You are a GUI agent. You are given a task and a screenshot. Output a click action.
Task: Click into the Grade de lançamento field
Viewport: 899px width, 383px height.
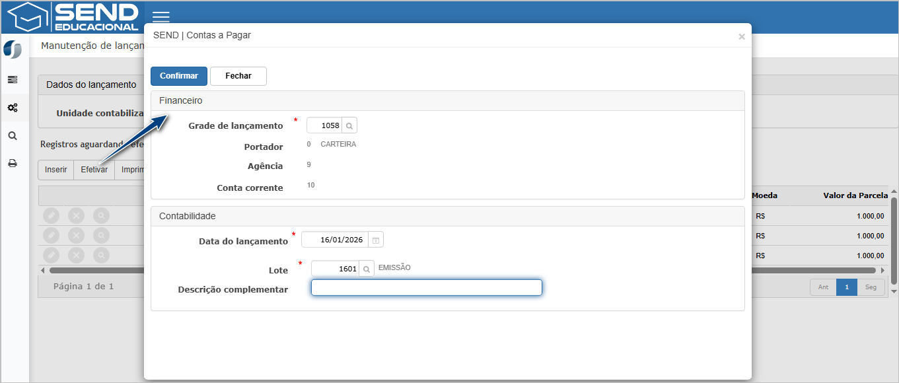pyautogui.click(x=324, y=125)
